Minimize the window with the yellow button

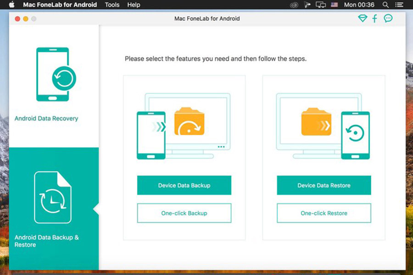pos(26,19)
